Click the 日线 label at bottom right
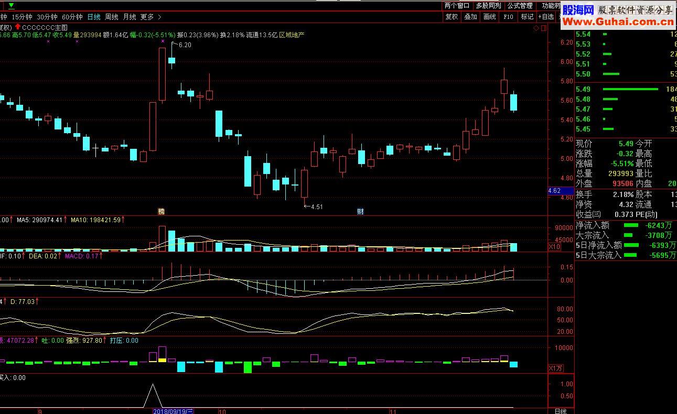This screenshot has height=414, width=677. pyautogui.click(x=561, y=411)
